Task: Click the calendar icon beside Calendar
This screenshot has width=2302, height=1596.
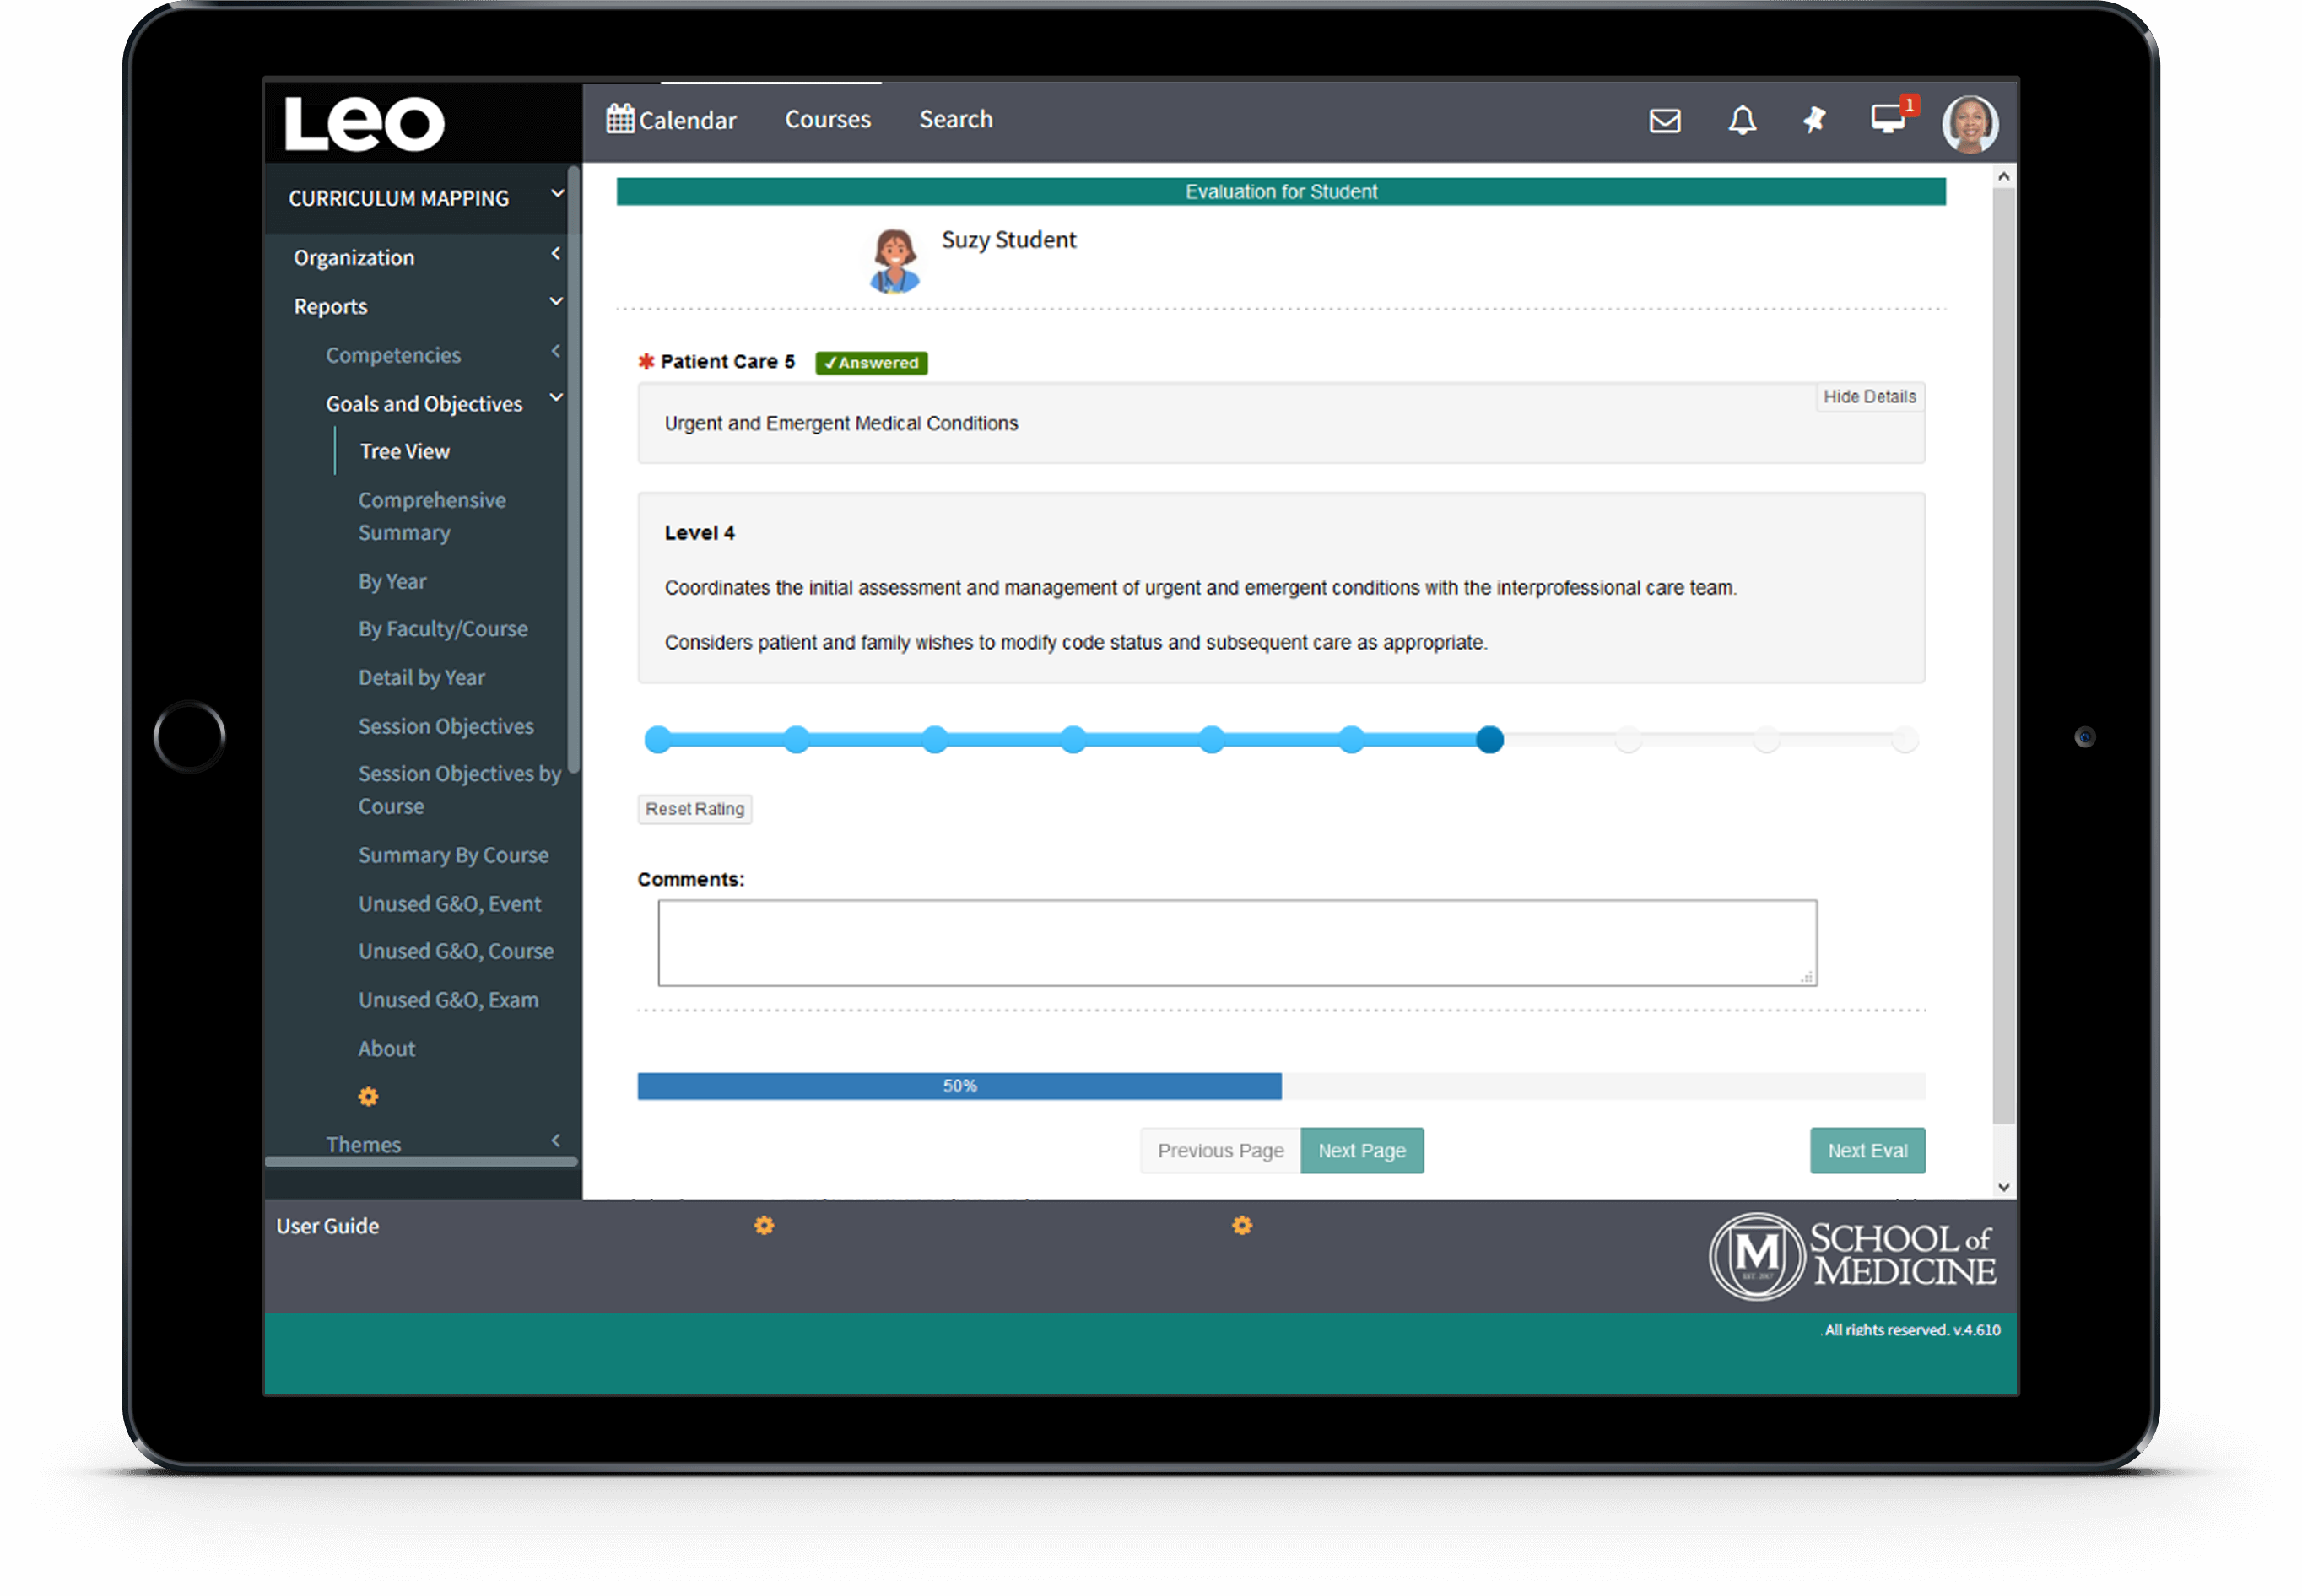Action: pyautogui.click(x=619, y=119)
